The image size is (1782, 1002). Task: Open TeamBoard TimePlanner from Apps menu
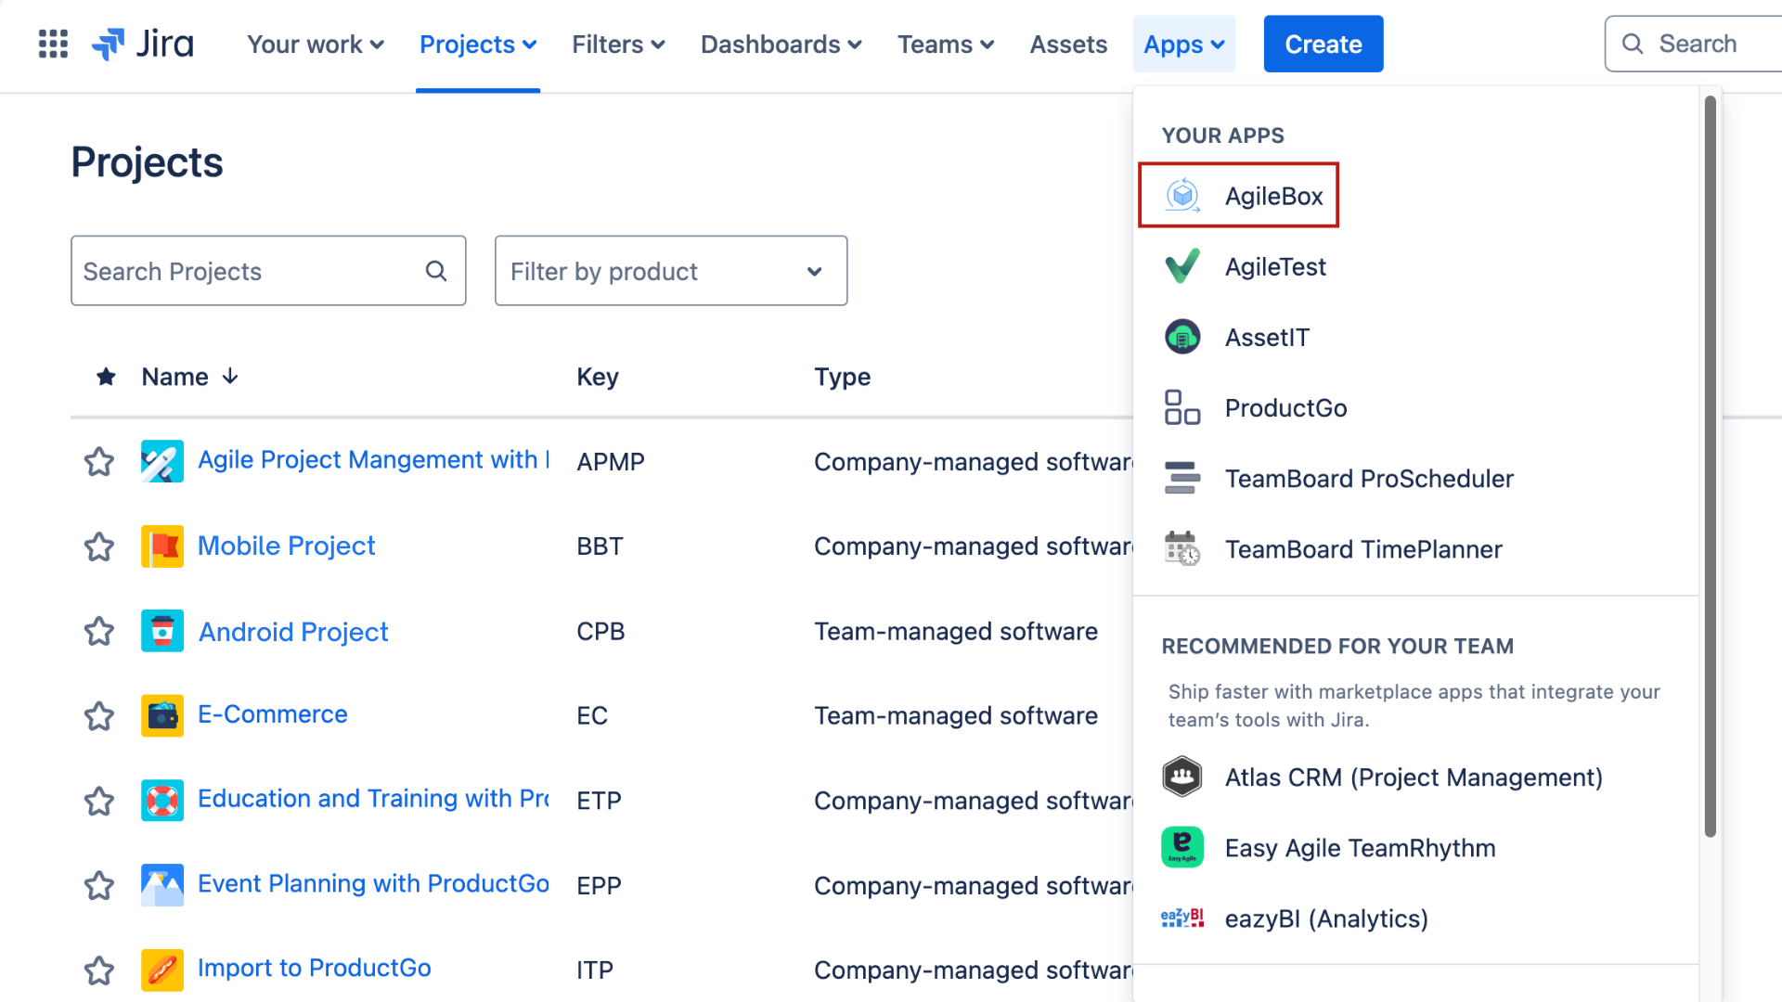(x=1362, y=548)
